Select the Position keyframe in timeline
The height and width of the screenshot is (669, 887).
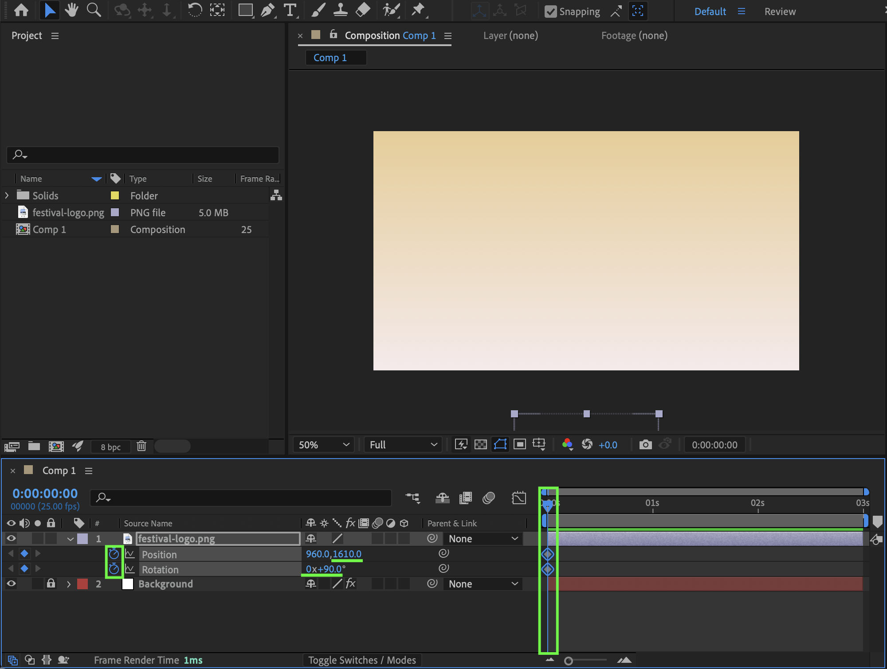tap(548, 554)
